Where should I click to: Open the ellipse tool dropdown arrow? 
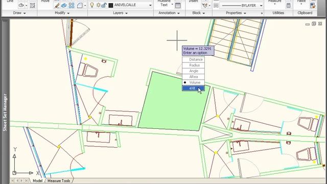coord(26,6)
